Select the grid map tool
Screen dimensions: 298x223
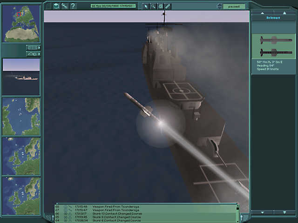tap(160, 7)
